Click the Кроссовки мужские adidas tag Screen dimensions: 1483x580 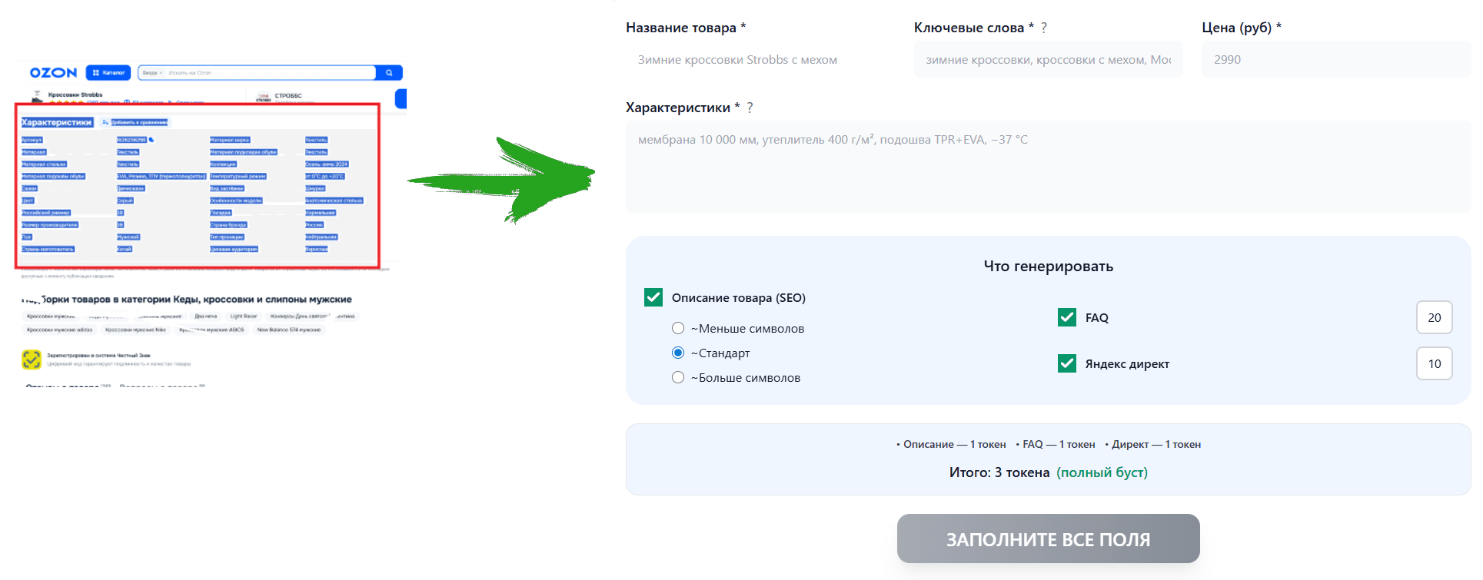(59, 330)
